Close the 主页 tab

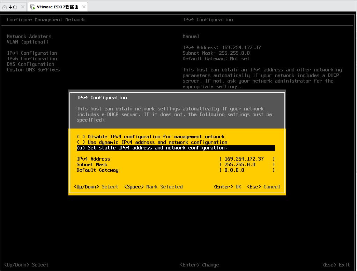coord(23,7)
